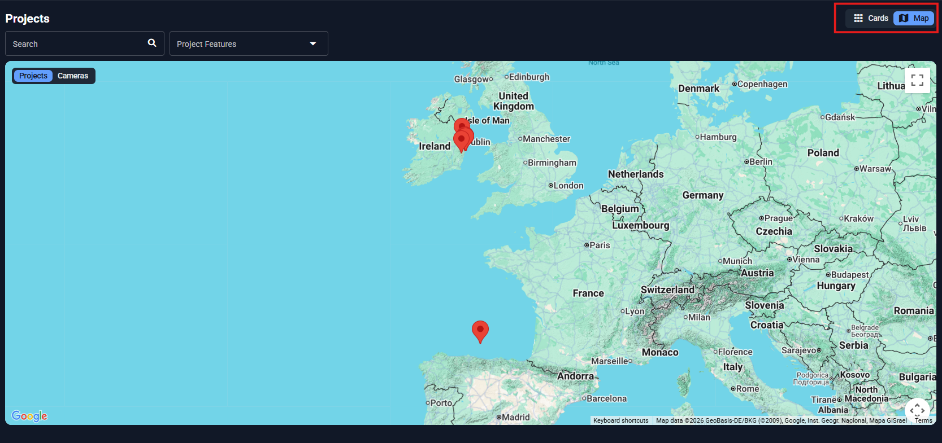The width and height of the screenshot is (942, 443).
Task: Open the map camera controls button
Action: pyautogui.click(x=917, y=410)
